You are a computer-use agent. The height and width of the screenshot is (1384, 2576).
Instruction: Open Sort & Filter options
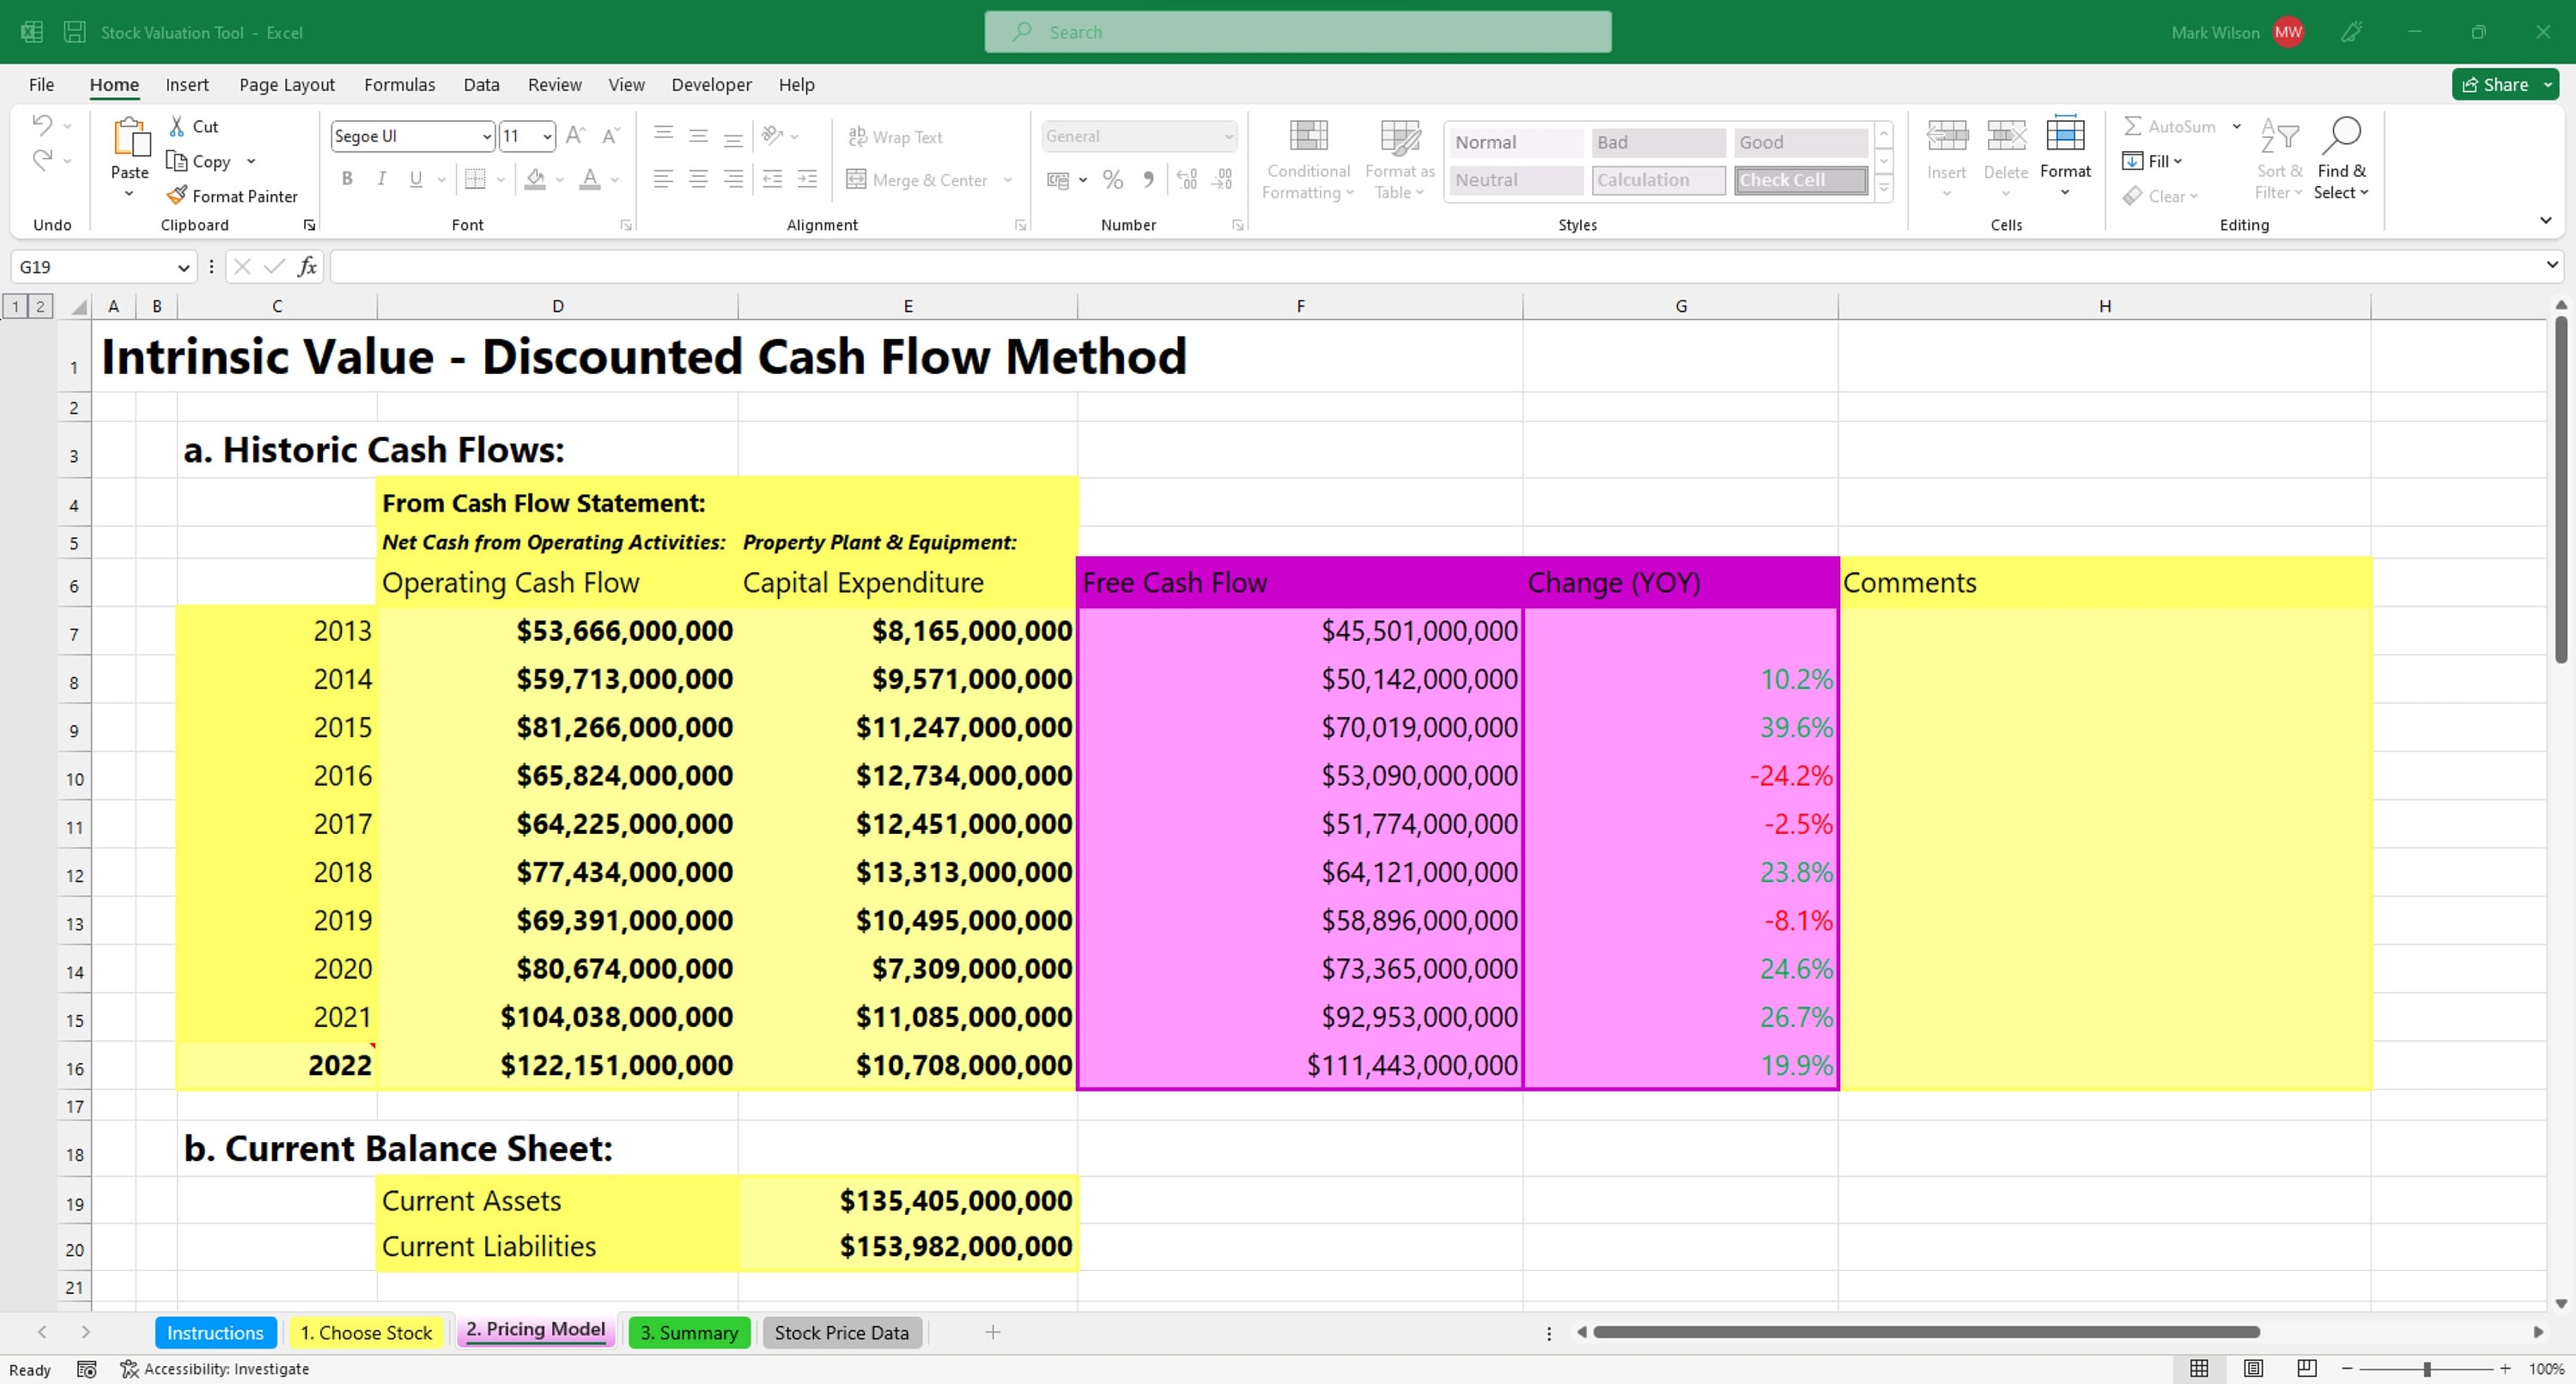[x=2279, y=160]
